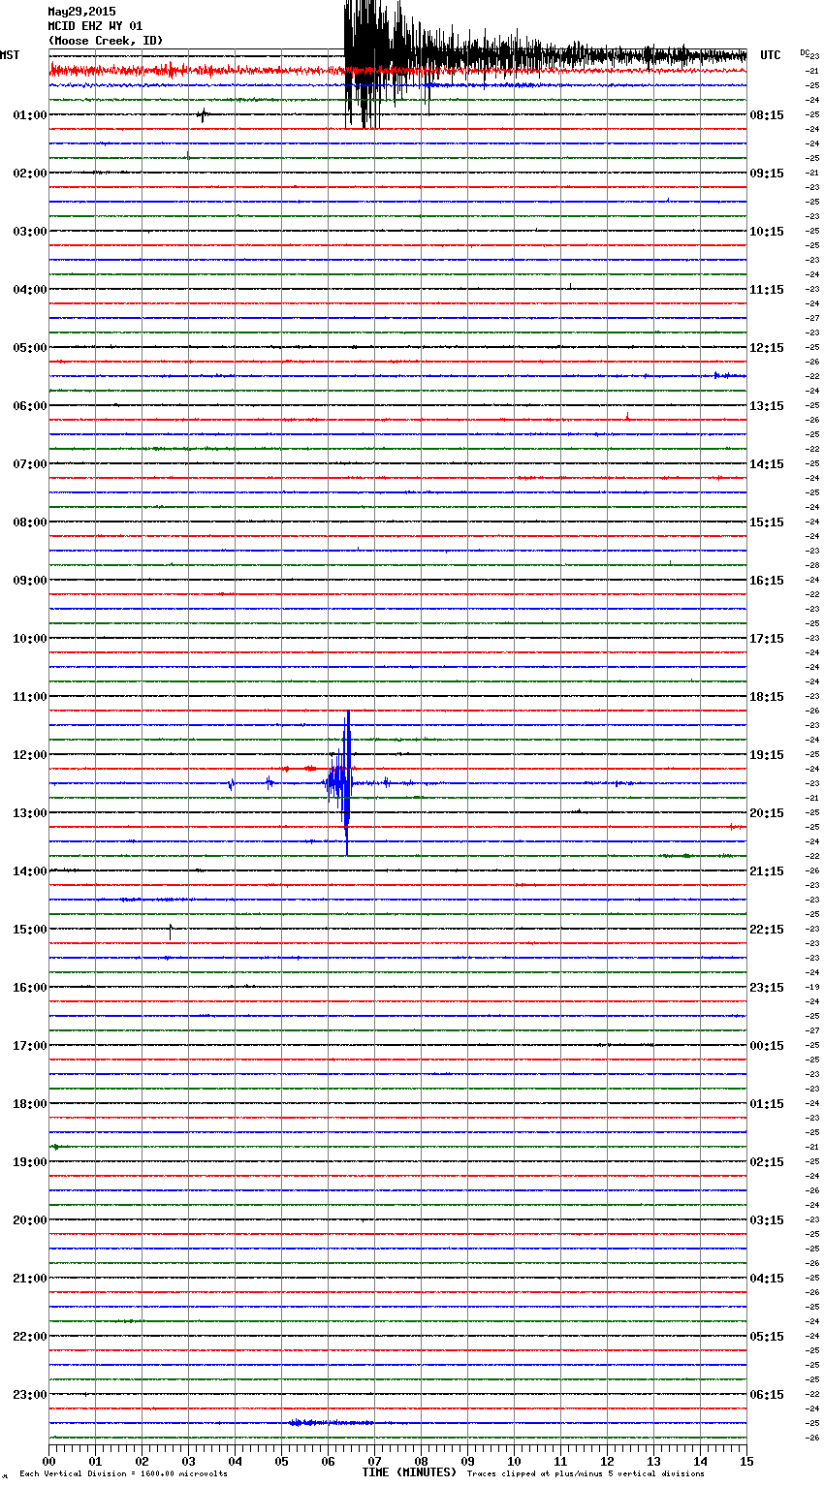Click the 20:15 UTC time label
Image resolution: width=824 pixels, height=1487 pixels.
pos(767,813)
